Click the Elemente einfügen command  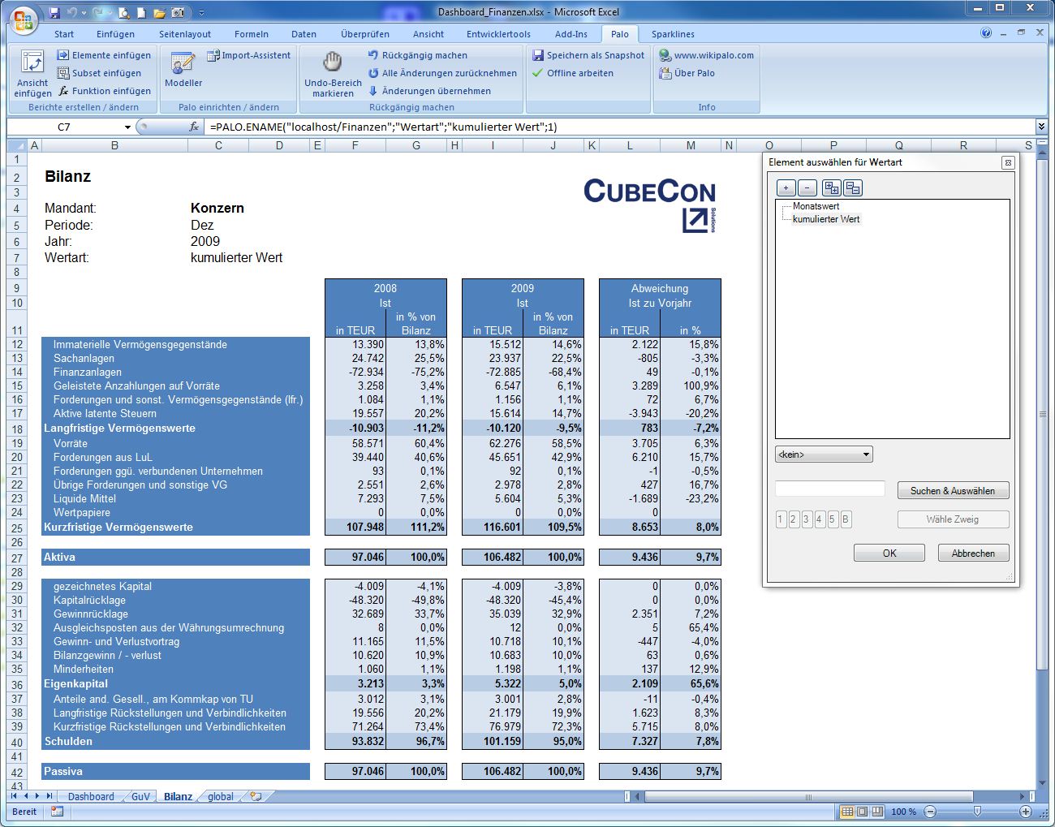point(104,55)
